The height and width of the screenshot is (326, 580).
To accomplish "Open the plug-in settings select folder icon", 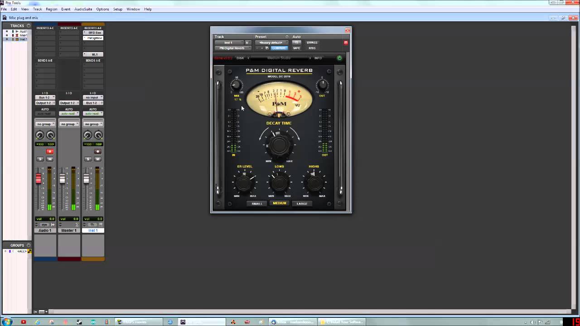I will 267,48.
